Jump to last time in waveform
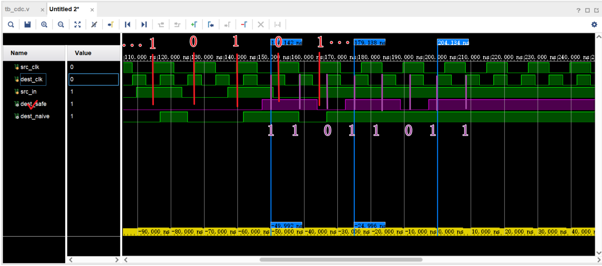The width and height of the screenshot is (602, 266). [144, 25]
